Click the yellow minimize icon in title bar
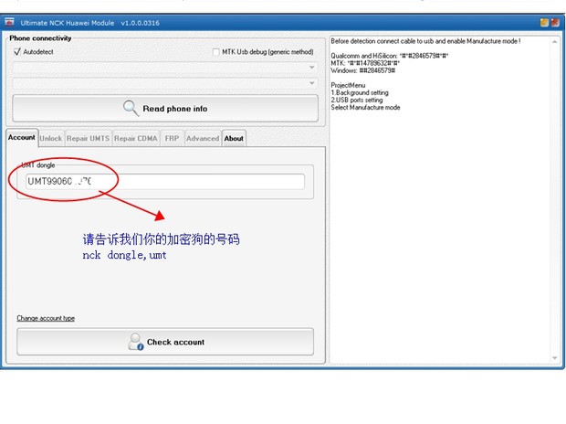Viewport: 566px width, 424px height. 544,22
